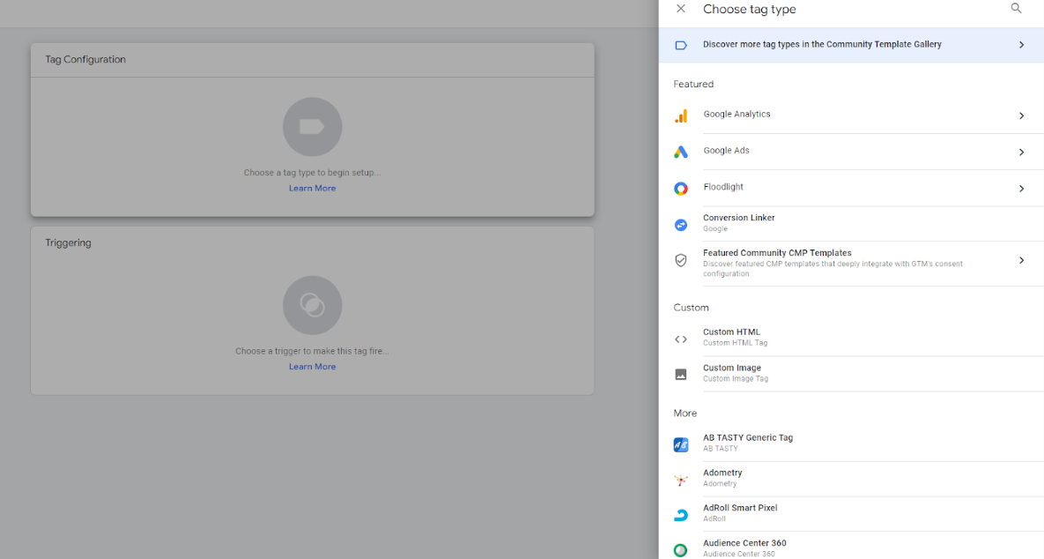Choose AdRoll Smart Pixel tag
The height and width of the screenshot is (559, 1044).
point(852,514)
